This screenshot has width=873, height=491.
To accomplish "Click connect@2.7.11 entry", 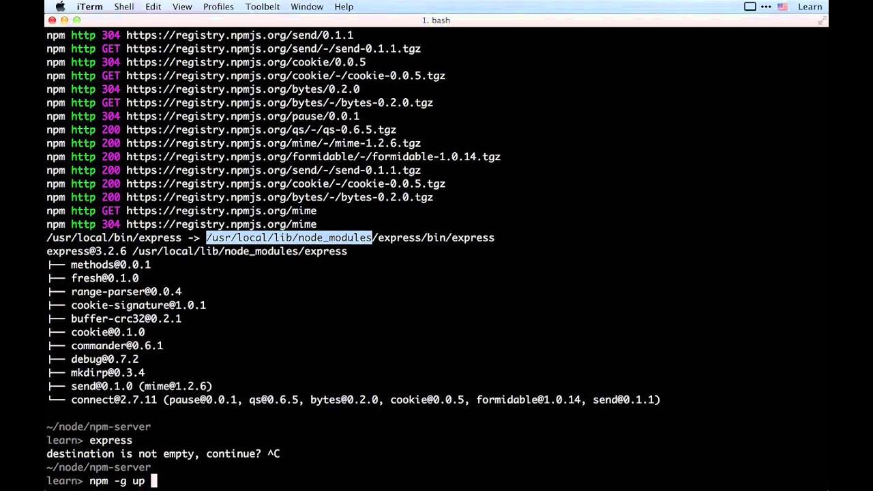I will pos(366,400).
